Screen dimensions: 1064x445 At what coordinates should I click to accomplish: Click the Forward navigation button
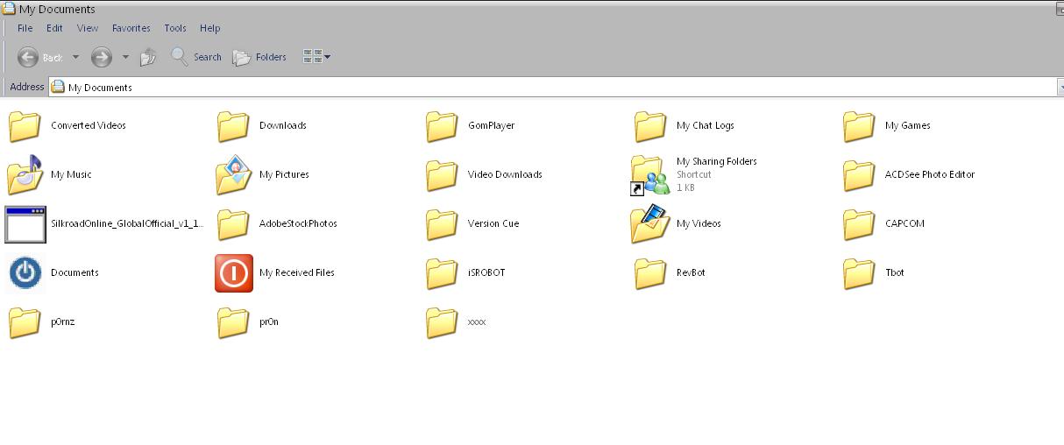pyautogui.click(x=102, y=57)
